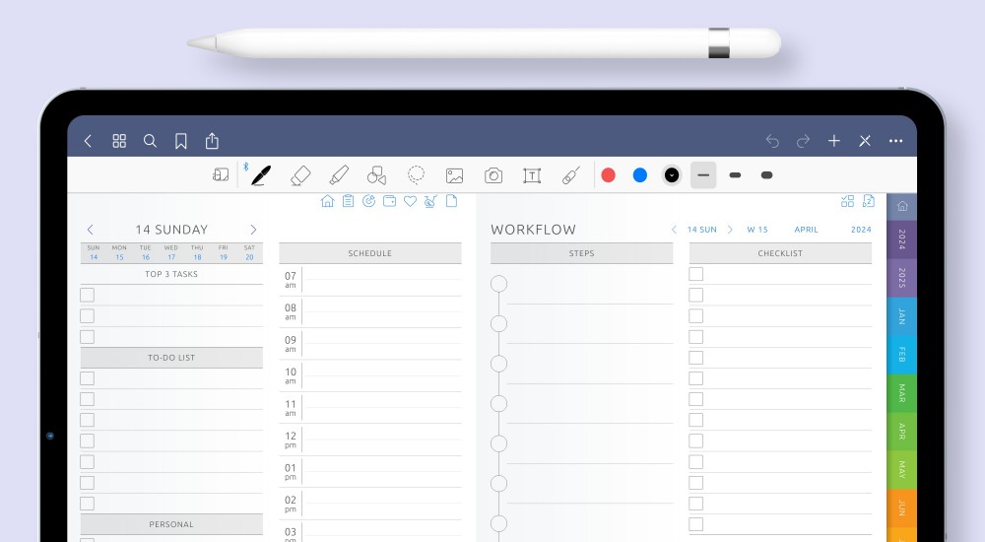Open the home tab in the side strip
The height and width of the screenshot is (542, 985).
point(901,207)
